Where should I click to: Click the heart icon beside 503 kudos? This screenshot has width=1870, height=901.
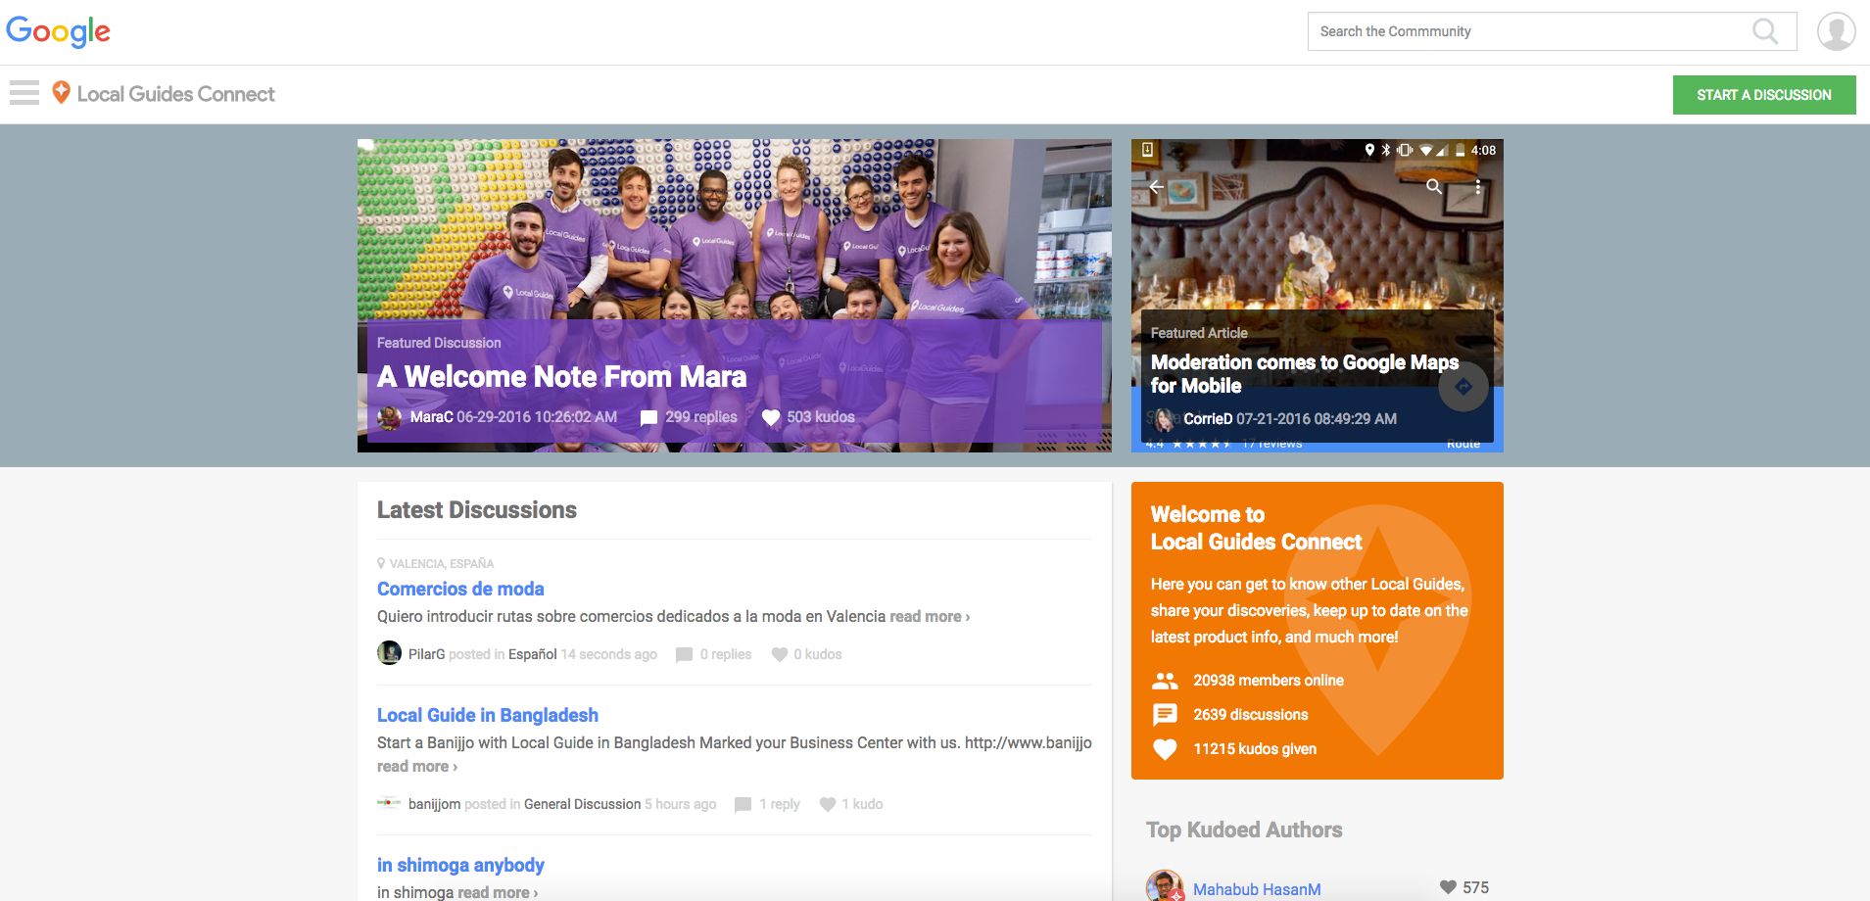pos(771,418)
